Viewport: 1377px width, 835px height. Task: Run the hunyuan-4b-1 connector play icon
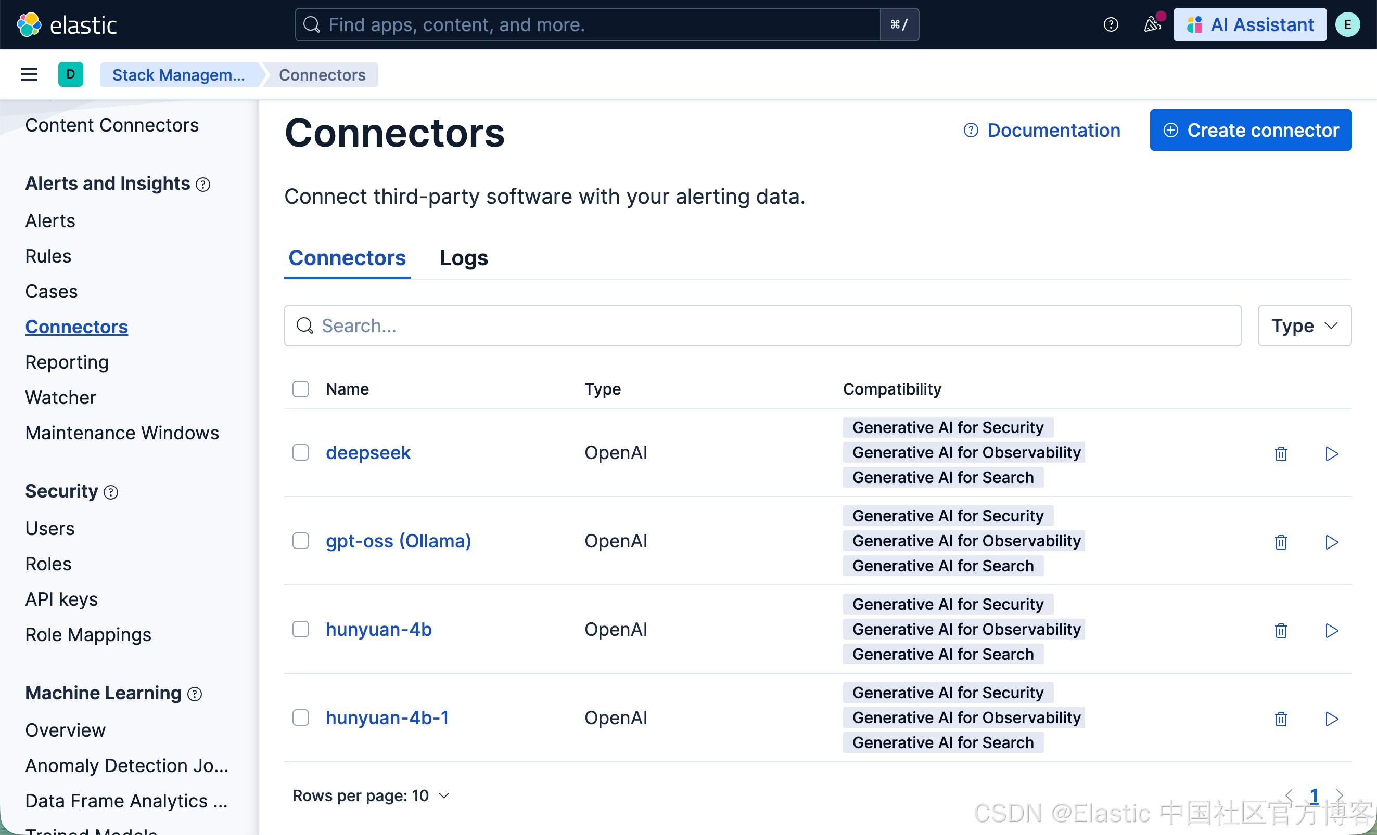pos(1332,719)
